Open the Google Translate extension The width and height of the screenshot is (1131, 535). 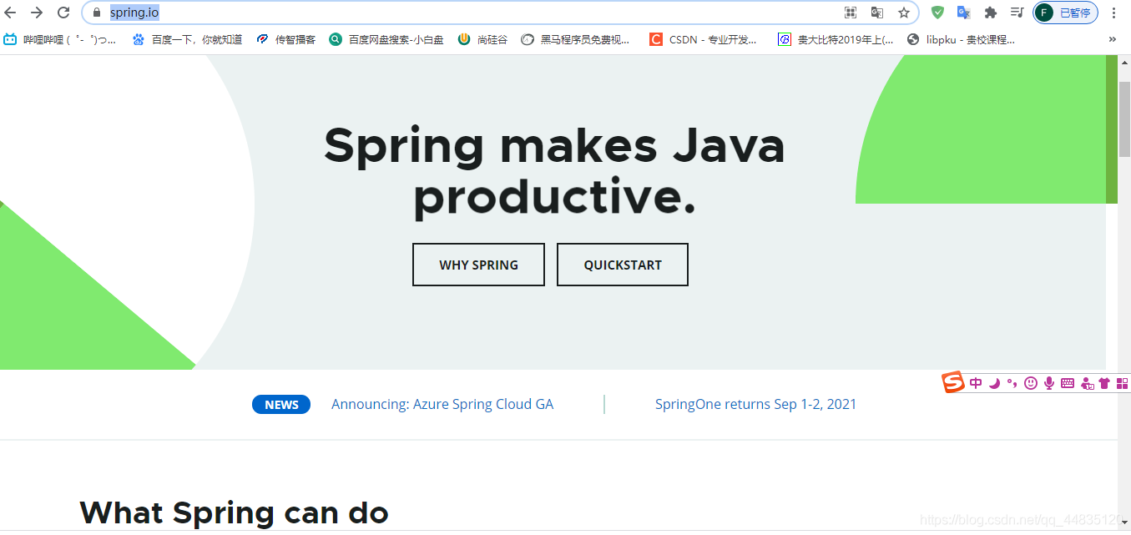964,13
